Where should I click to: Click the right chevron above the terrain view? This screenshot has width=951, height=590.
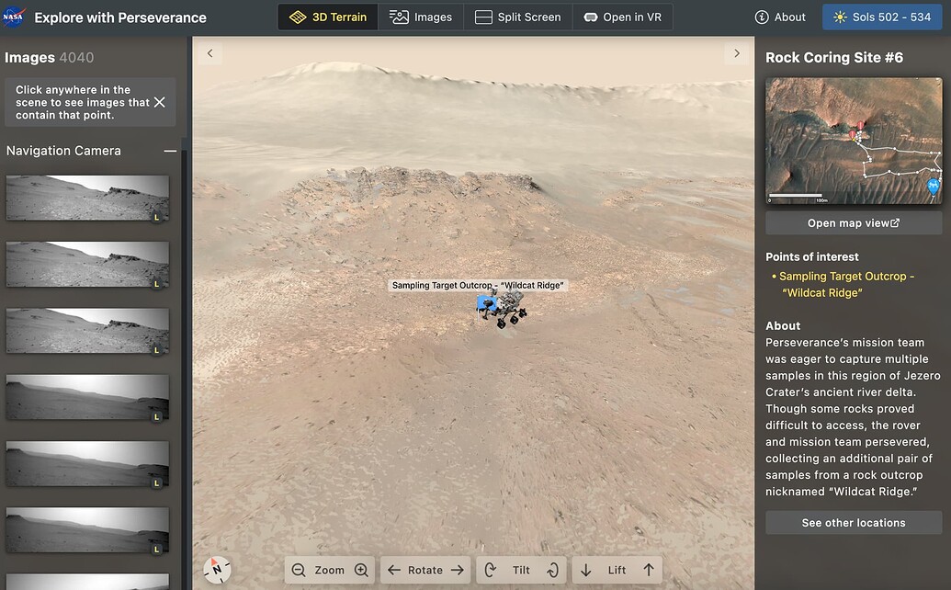(x=736, y=52)
